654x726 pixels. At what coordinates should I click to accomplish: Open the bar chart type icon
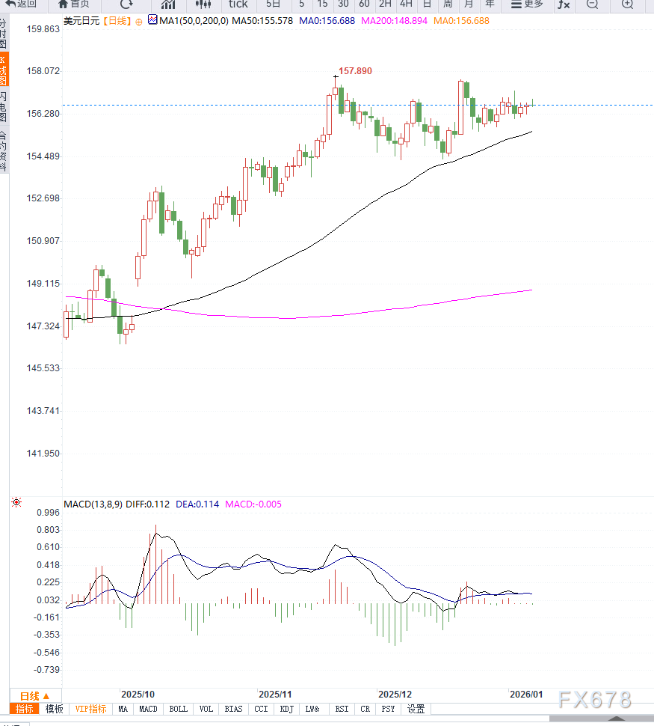[168, 4]
